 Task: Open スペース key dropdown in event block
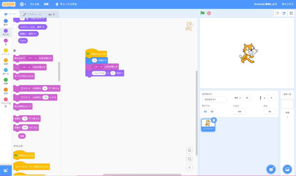tap(21, 167)
